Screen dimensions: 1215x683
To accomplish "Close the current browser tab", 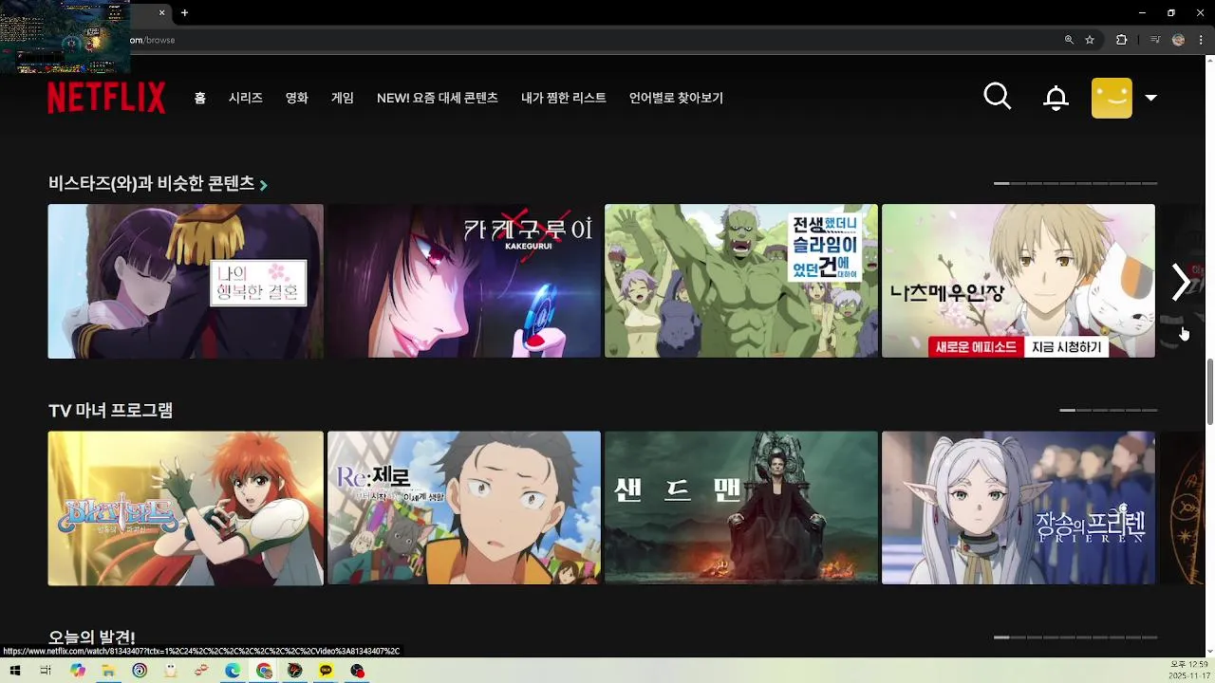I will [161, 12].
